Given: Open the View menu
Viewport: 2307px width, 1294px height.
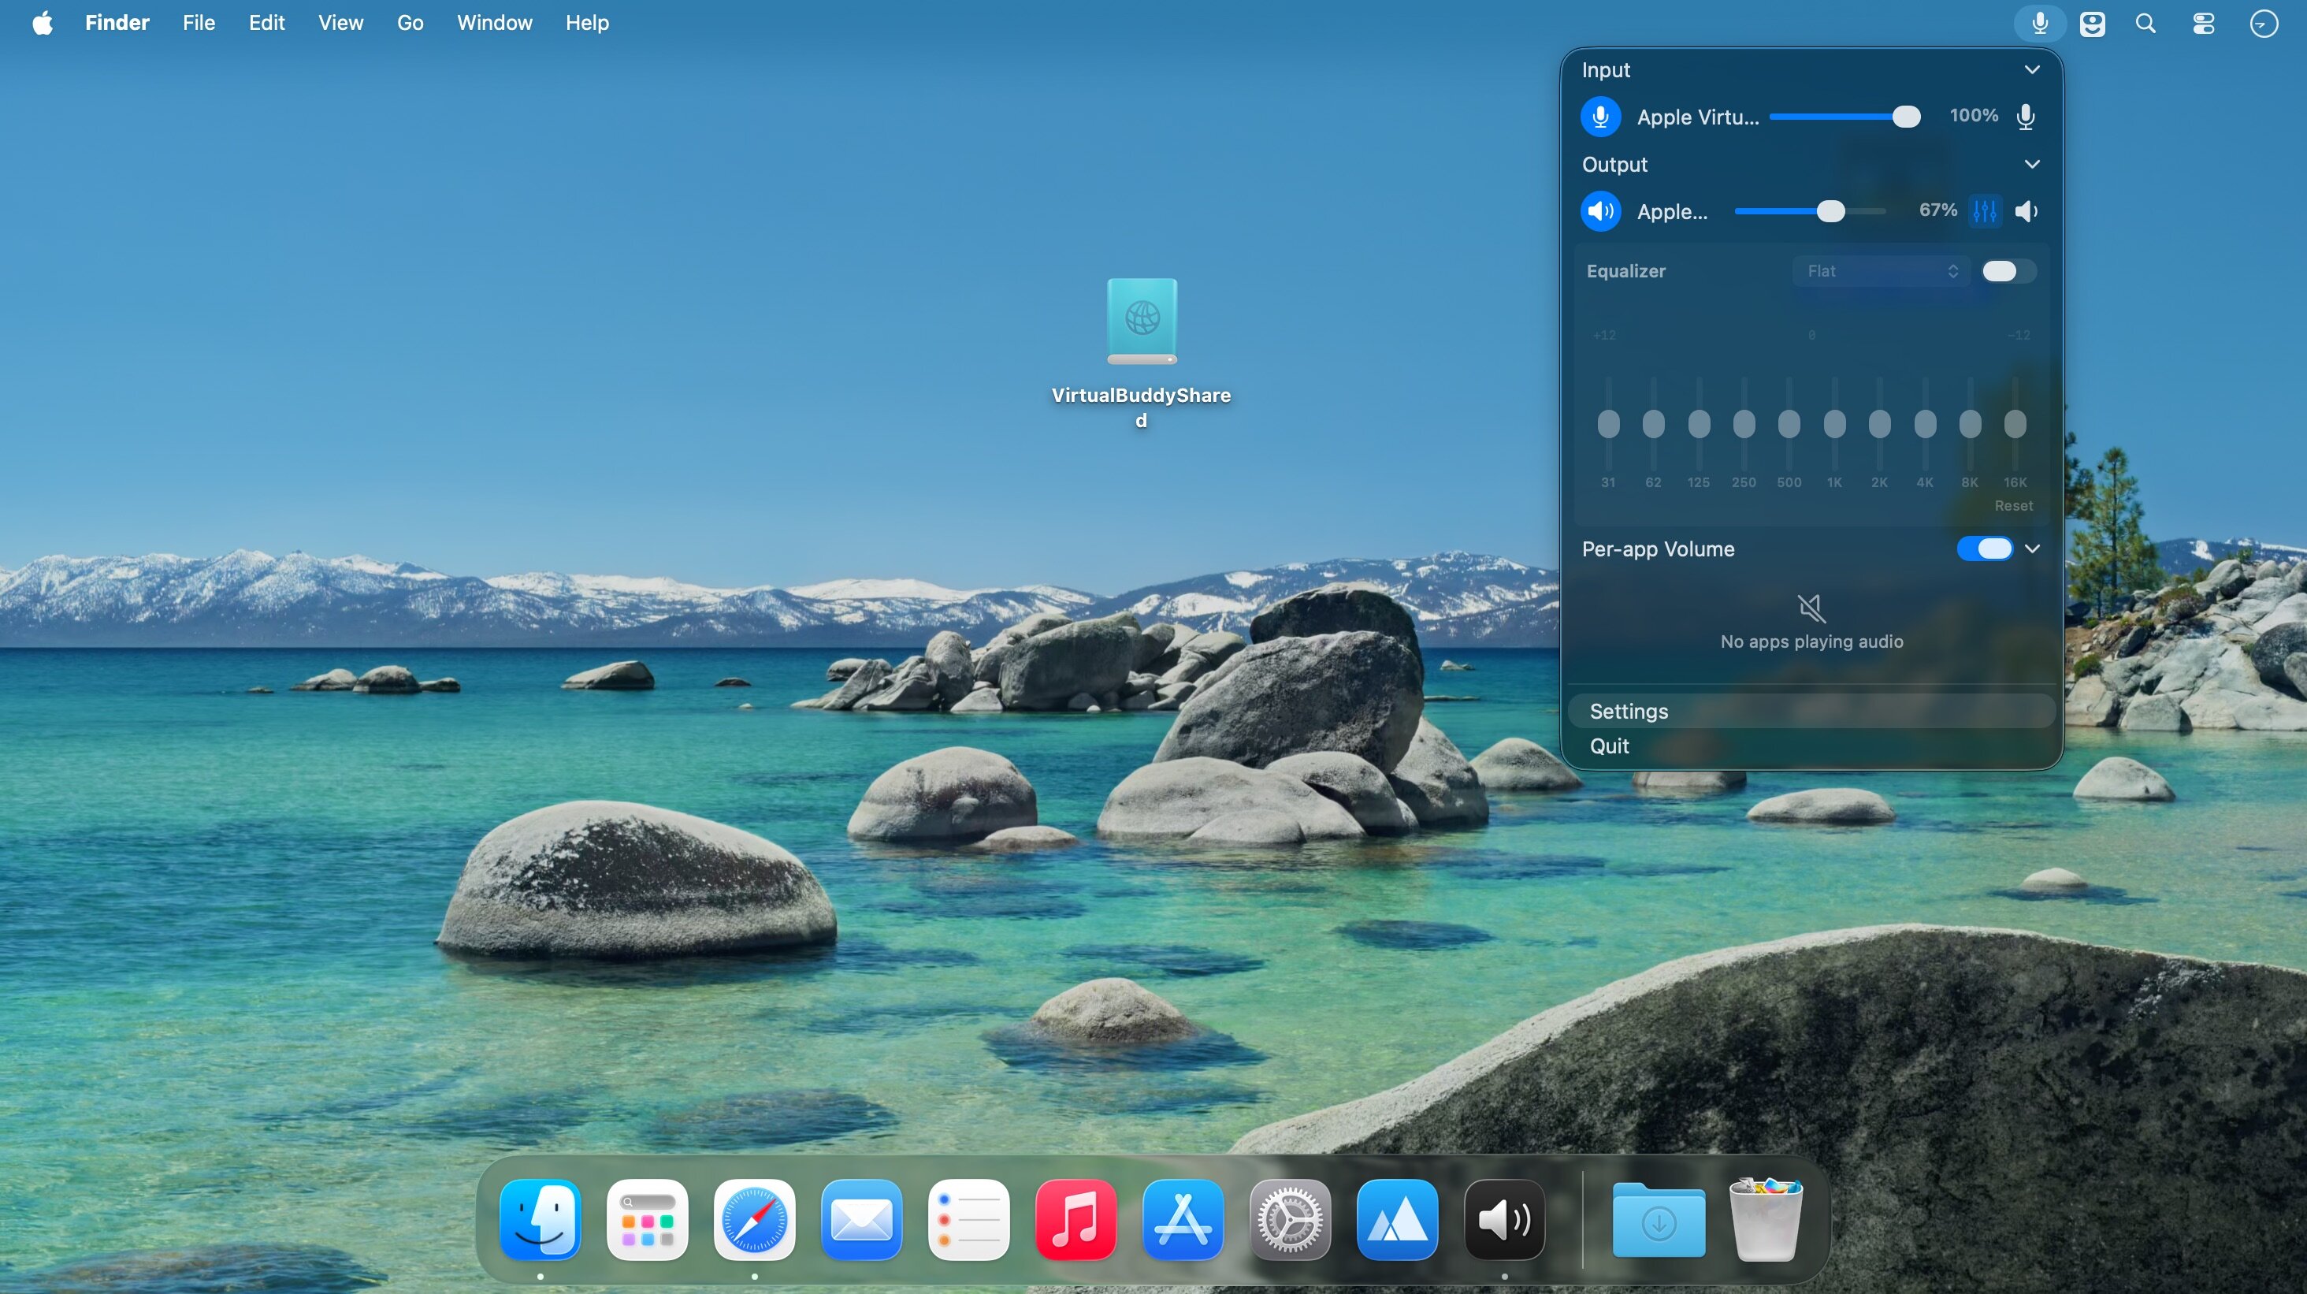Looking at the screenshot, I should click(x=341, y=22).
